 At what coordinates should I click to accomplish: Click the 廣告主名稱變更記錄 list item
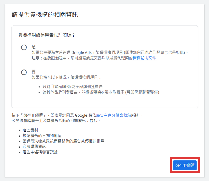(x=40, y=152)
